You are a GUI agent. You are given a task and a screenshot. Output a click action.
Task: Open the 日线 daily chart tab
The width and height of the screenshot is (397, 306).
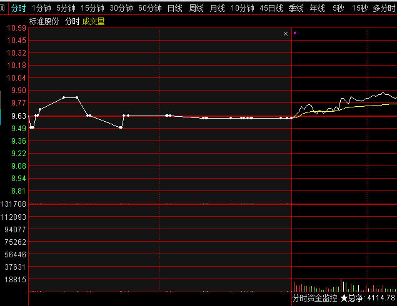click(175, 8)
